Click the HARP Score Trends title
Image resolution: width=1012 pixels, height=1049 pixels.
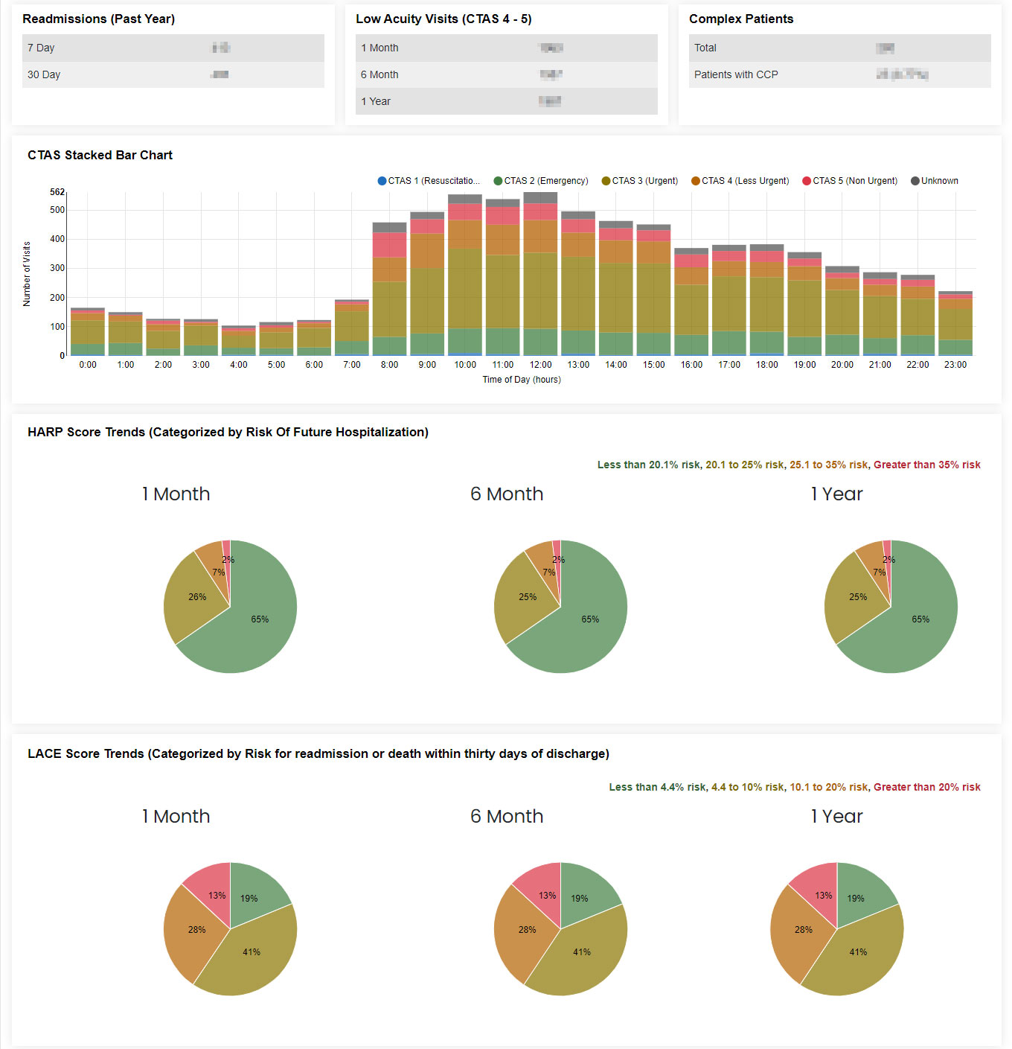[x=228, y=432]
